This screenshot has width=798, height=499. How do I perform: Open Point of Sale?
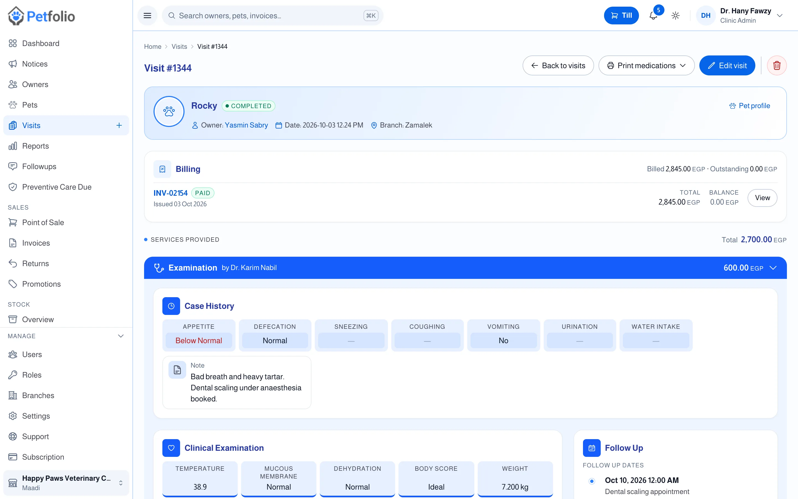(x=66, y=222)
